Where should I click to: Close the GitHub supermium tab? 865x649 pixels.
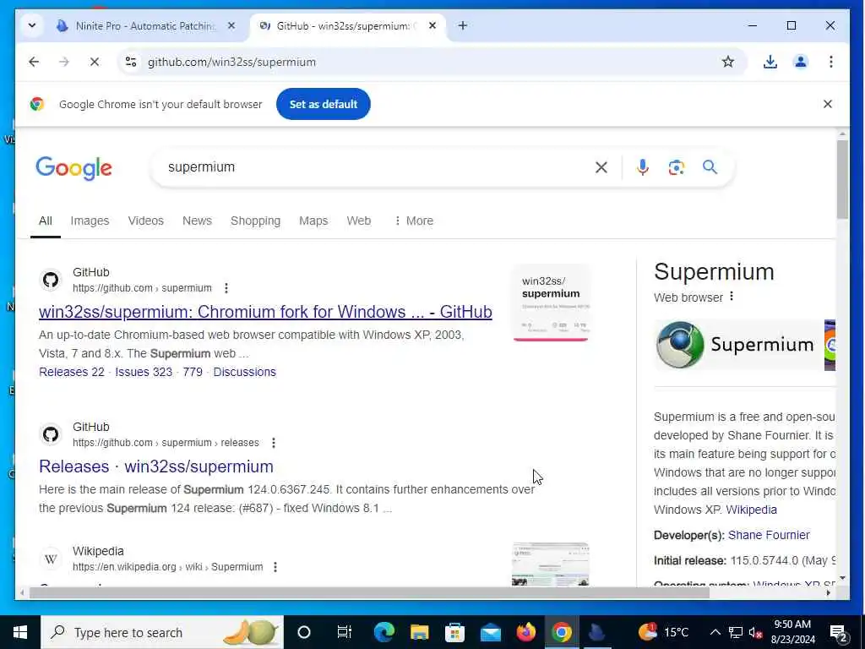[x=432, y=26]
